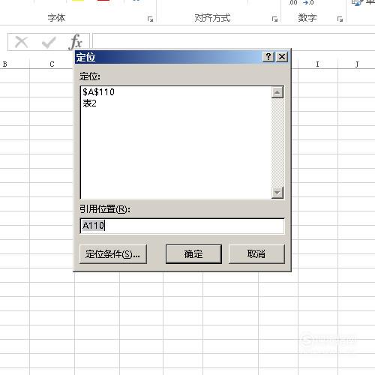Expand the 数字 group dialog launcher
This screenshot has height=375, width=375.
340,19
